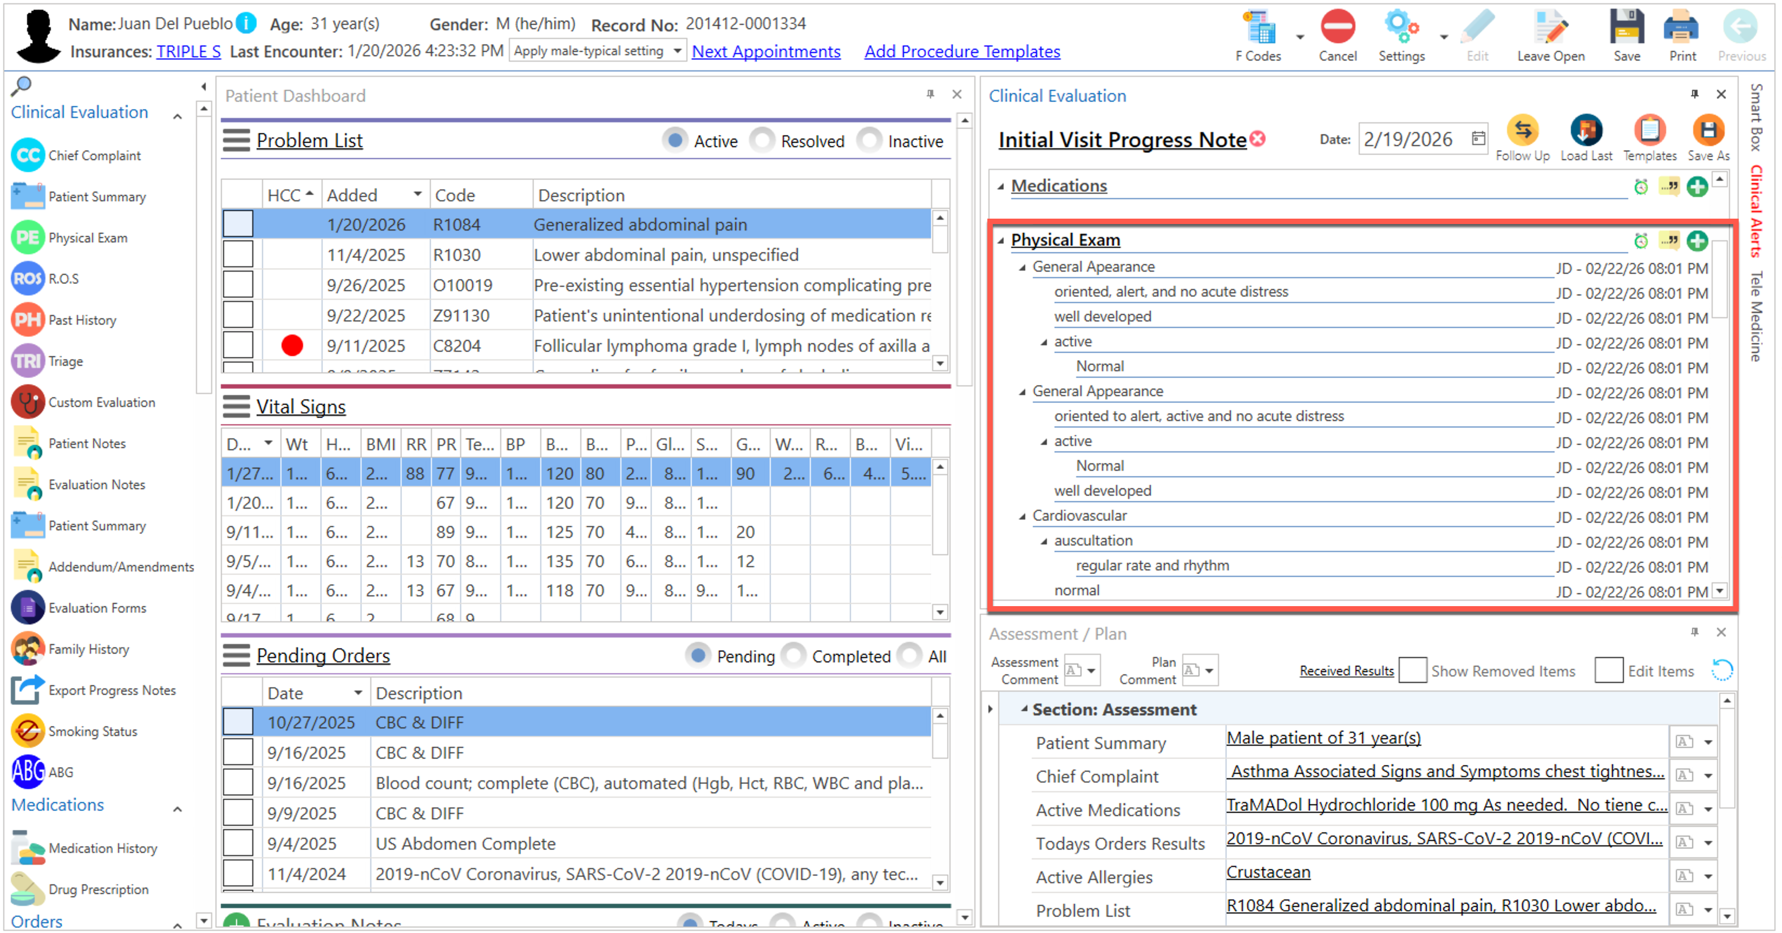Viewport: 1782px width, 933px height.
Task: Click the Add Procedure Templates link
Action: click(961, 51)
